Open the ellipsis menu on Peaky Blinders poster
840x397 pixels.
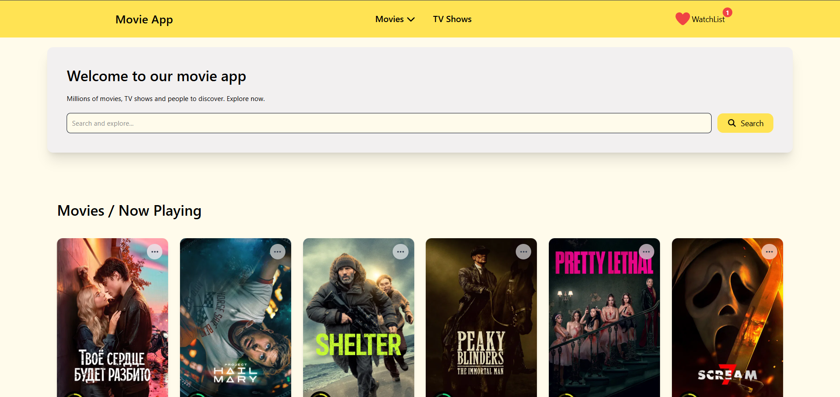point(524,251)
